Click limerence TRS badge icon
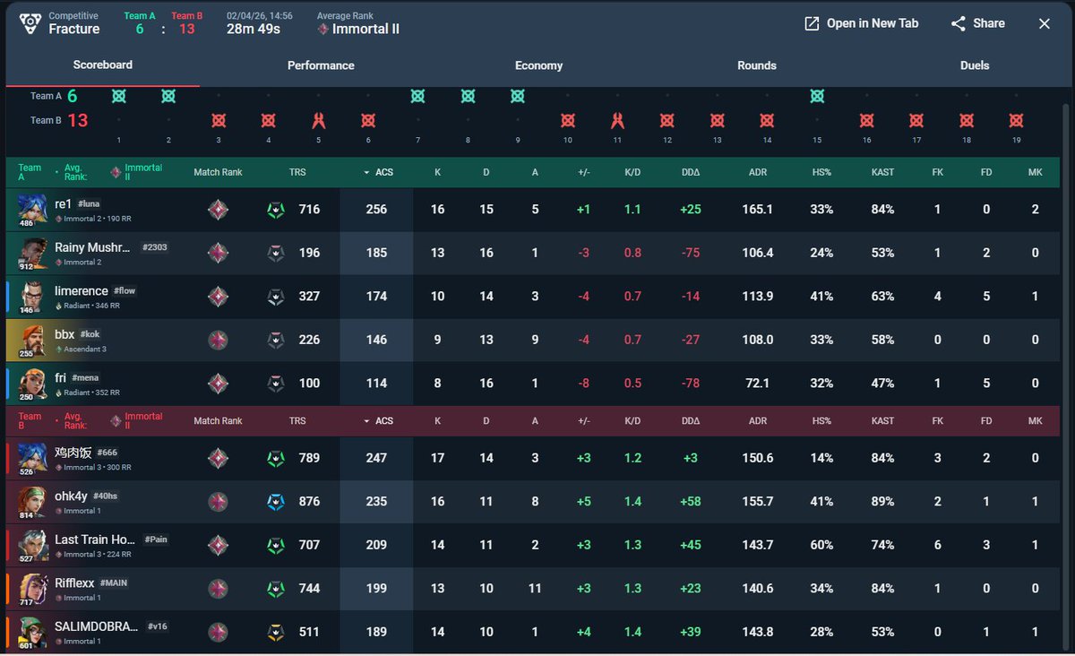Viewport: 1075px width, 656px height. [276, 296]
